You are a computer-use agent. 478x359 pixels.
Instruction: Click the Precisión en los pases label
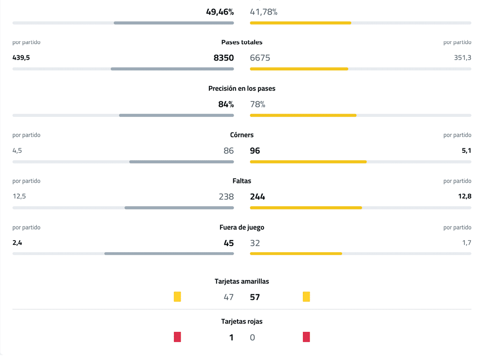(242, 89)
